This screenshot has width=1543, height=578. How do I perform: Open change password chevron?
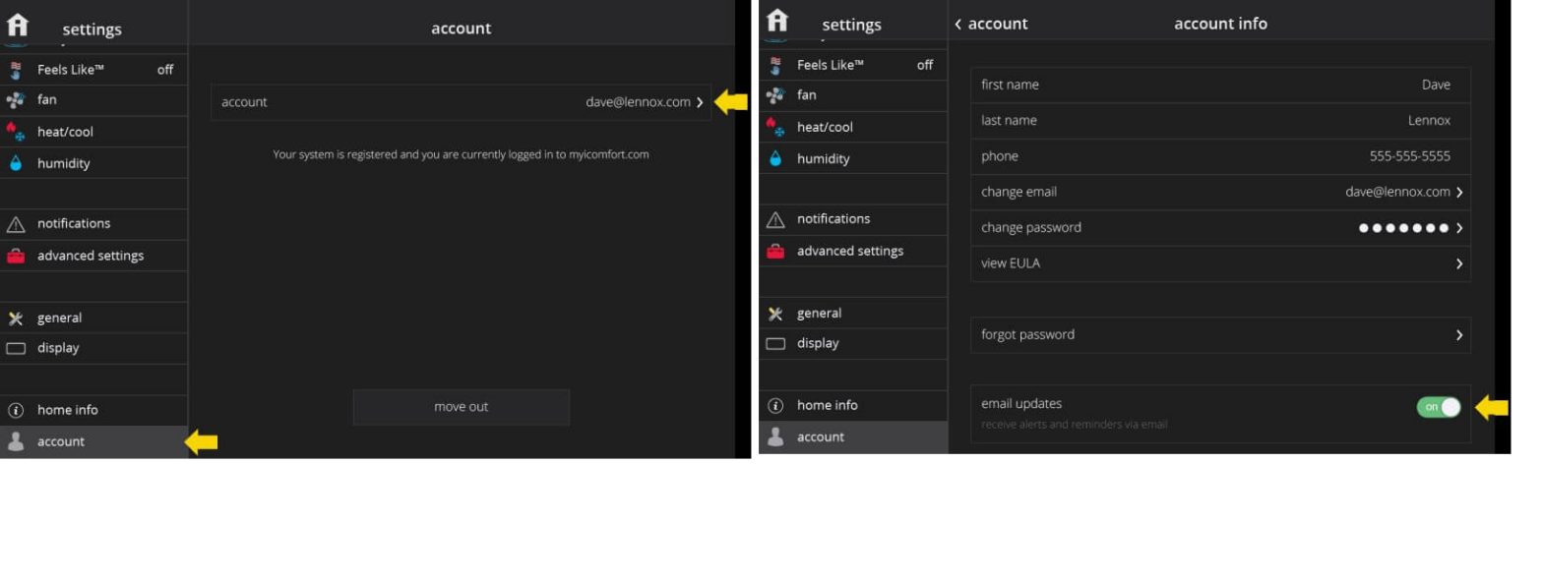tap(1459, 228)
